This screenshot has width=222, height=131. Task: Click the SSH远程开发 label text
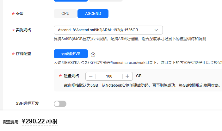pos(27,103)
